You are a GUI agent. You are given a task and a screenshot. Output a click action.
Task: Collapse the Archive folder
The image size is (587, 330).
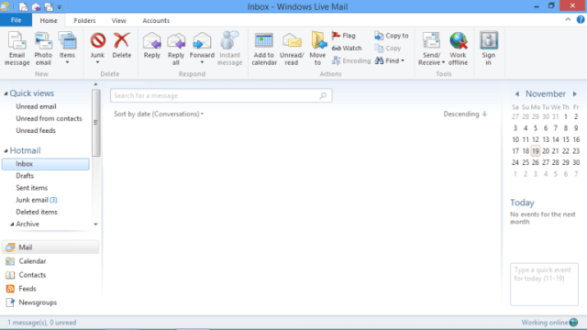pos(12,224)
